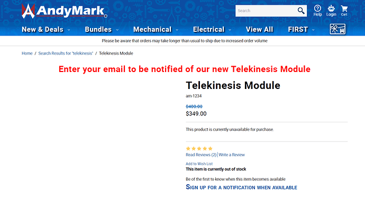Sign up for a notification when available

(241, 187)
